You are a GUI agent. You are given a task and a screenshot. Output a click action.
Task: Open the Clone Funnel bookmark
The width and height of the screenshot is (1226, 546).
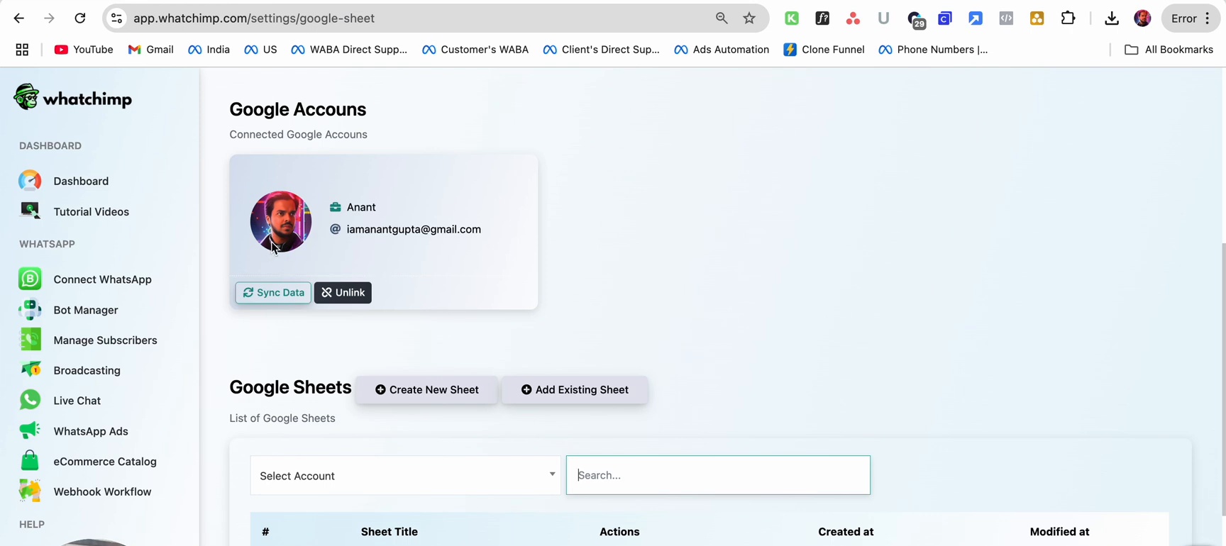[x=824, y=50]
